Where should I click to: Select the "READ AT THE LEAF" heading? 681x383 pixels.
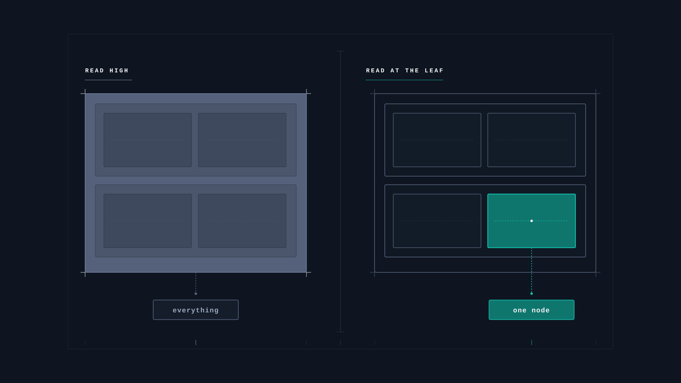(405, 71)
